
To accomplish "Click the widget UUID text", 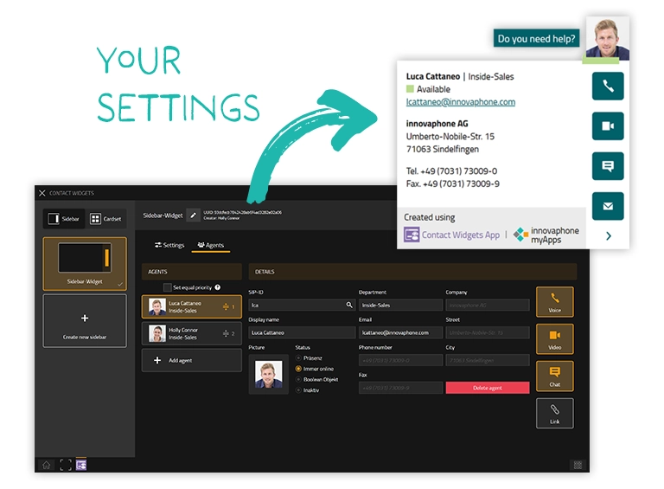I will (242, 212).
